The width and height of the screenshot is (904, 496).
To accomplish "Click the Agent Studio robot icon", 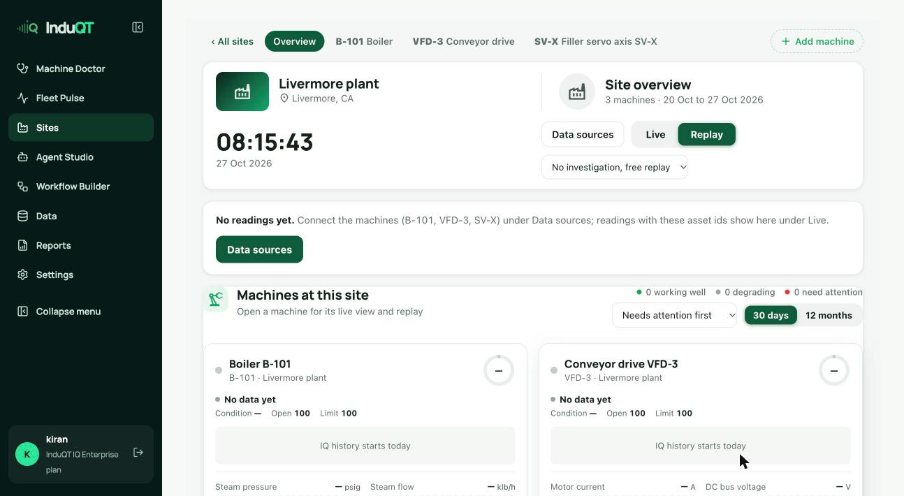I will point(23,157).
